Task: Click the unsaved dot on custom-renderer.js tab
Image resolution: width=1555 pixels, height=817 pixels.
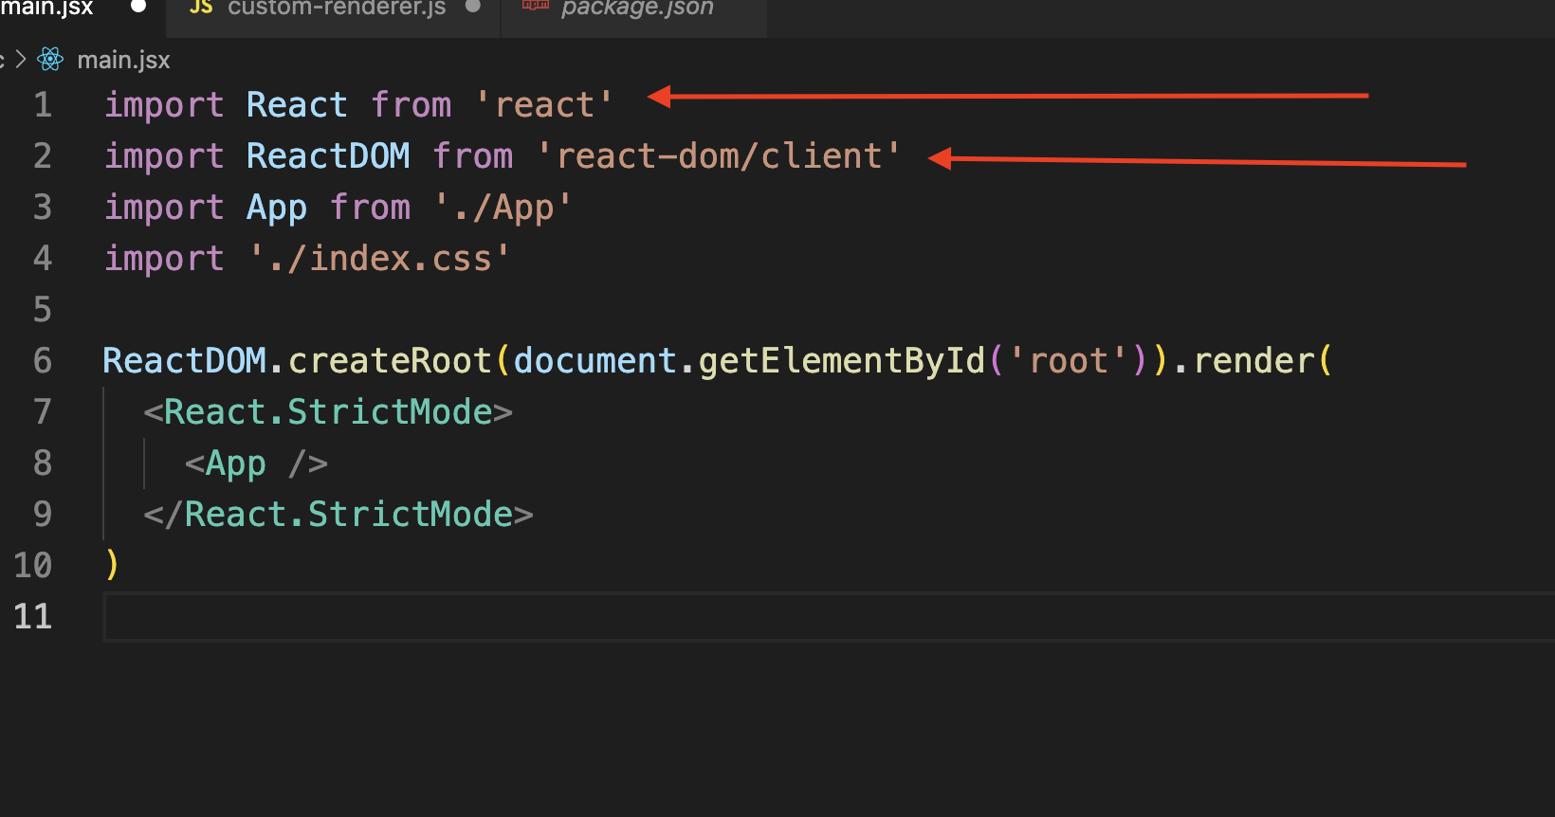Action: point(473,7)
